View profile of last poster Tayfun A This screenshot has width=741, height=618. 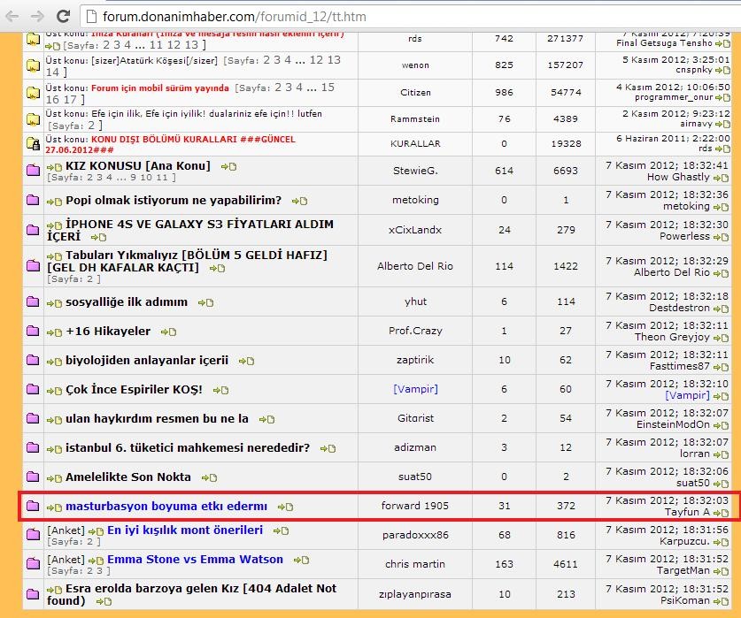[x=687, y=512]
